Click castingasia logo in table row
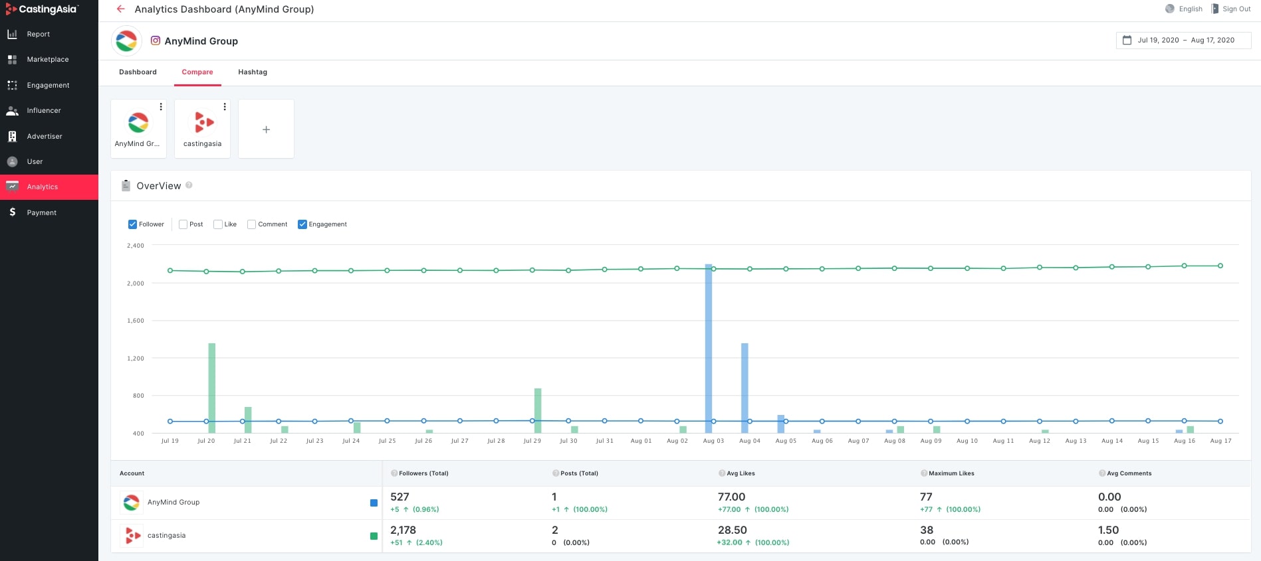This screenshot has width=1261, height=561. pos(132,536)
